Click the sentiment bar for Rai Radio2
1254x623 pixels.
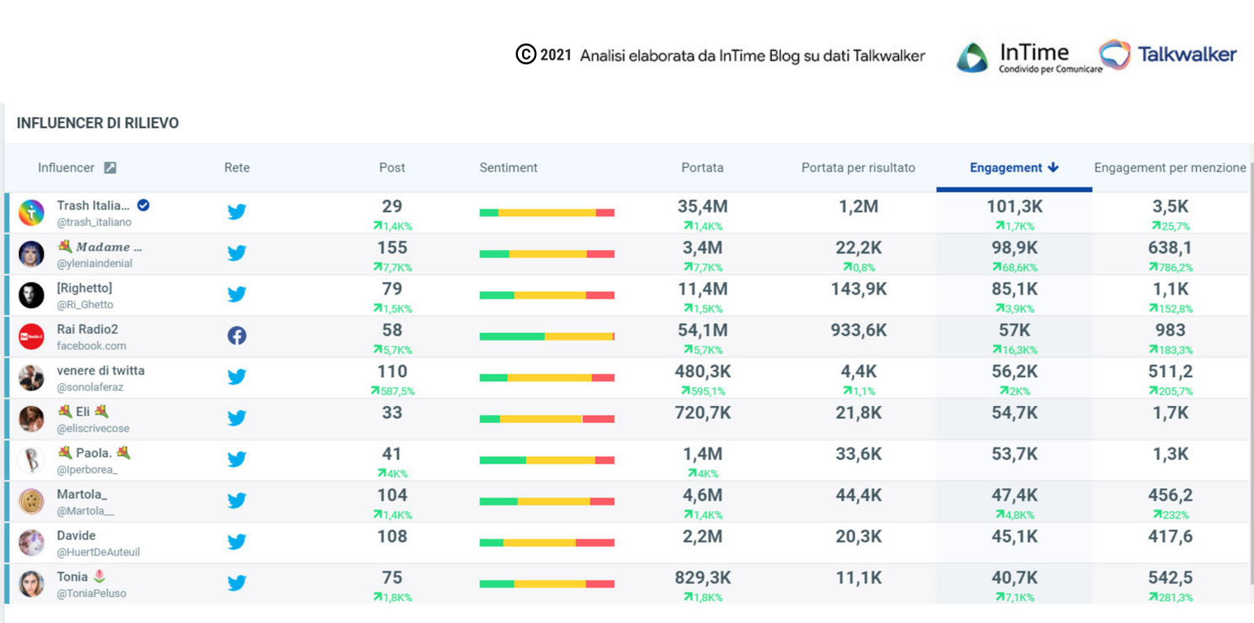pos(547,336)
